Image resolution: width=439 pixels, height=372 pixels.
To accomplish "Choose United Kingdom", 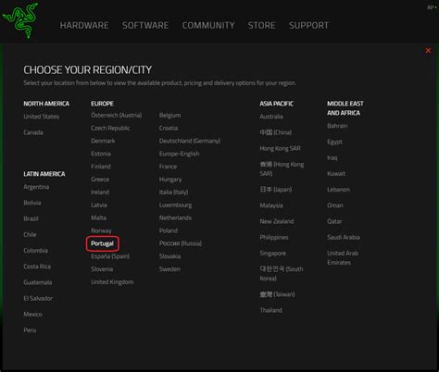I will coord(112,282).
